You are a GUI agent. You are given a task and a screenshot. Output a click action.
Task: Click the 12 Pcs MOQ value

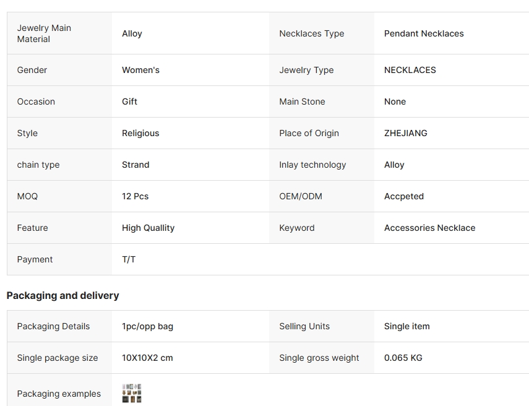(135, 196)
